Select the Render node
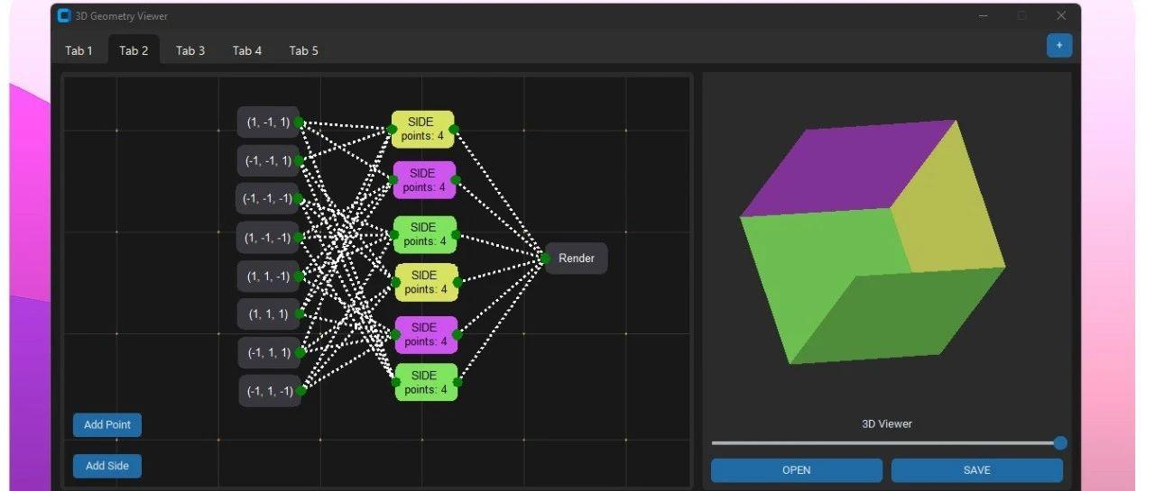 (x=577, y=259)
